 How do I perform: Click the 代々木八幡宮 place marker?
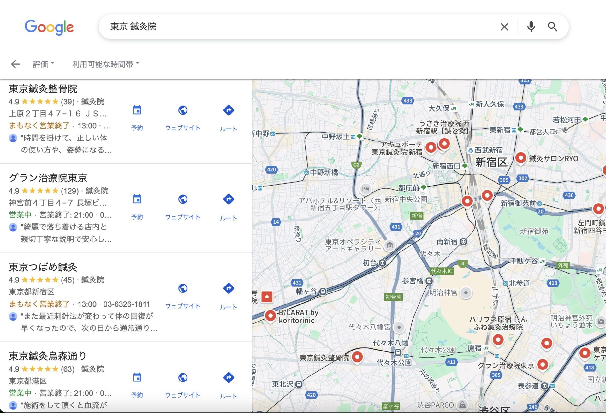(399, 327)
